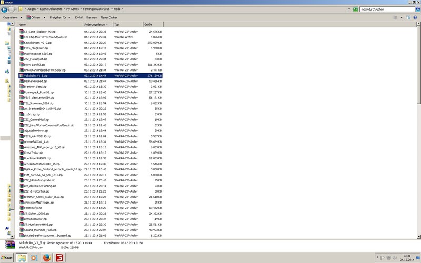Select the file Volksholm_V1_5.zip
Viewport: 421px width, 263px height.
coord(91,76)
